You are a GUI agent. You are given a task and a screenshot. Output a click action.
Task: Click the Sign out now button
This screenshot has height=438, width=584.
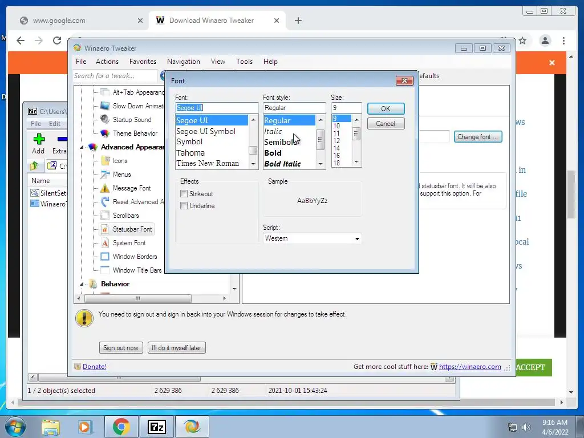click(121, 348)
